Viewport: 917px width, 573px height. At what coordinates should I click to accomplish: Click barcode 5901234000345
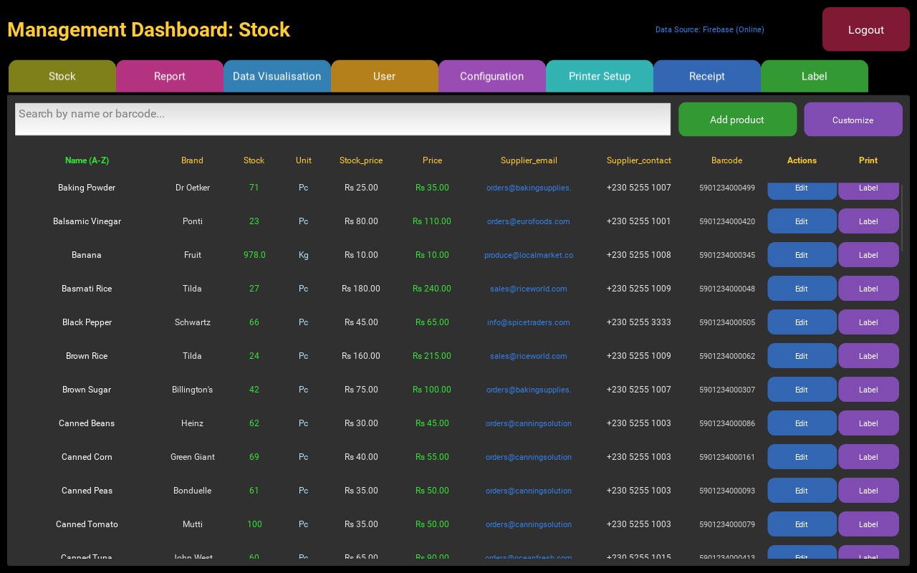point(727,255)
